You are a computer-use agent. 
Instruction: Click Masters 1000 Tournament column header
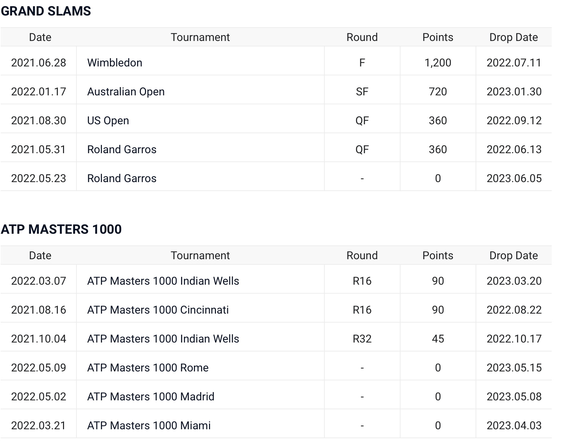coord(200,255)
